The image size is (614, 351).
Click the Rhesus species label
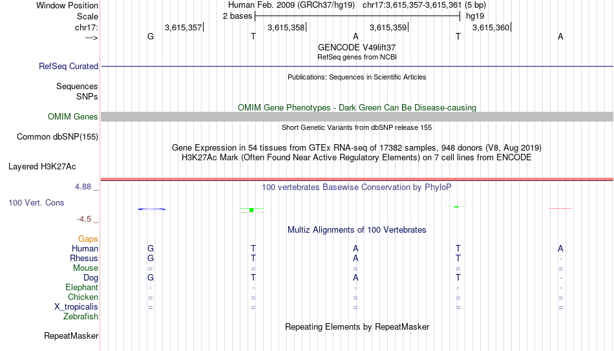pos(84,258)
